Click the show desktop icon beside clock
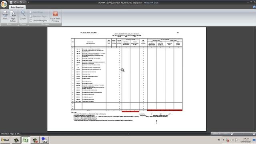256x144 pixels. (254, 140)
